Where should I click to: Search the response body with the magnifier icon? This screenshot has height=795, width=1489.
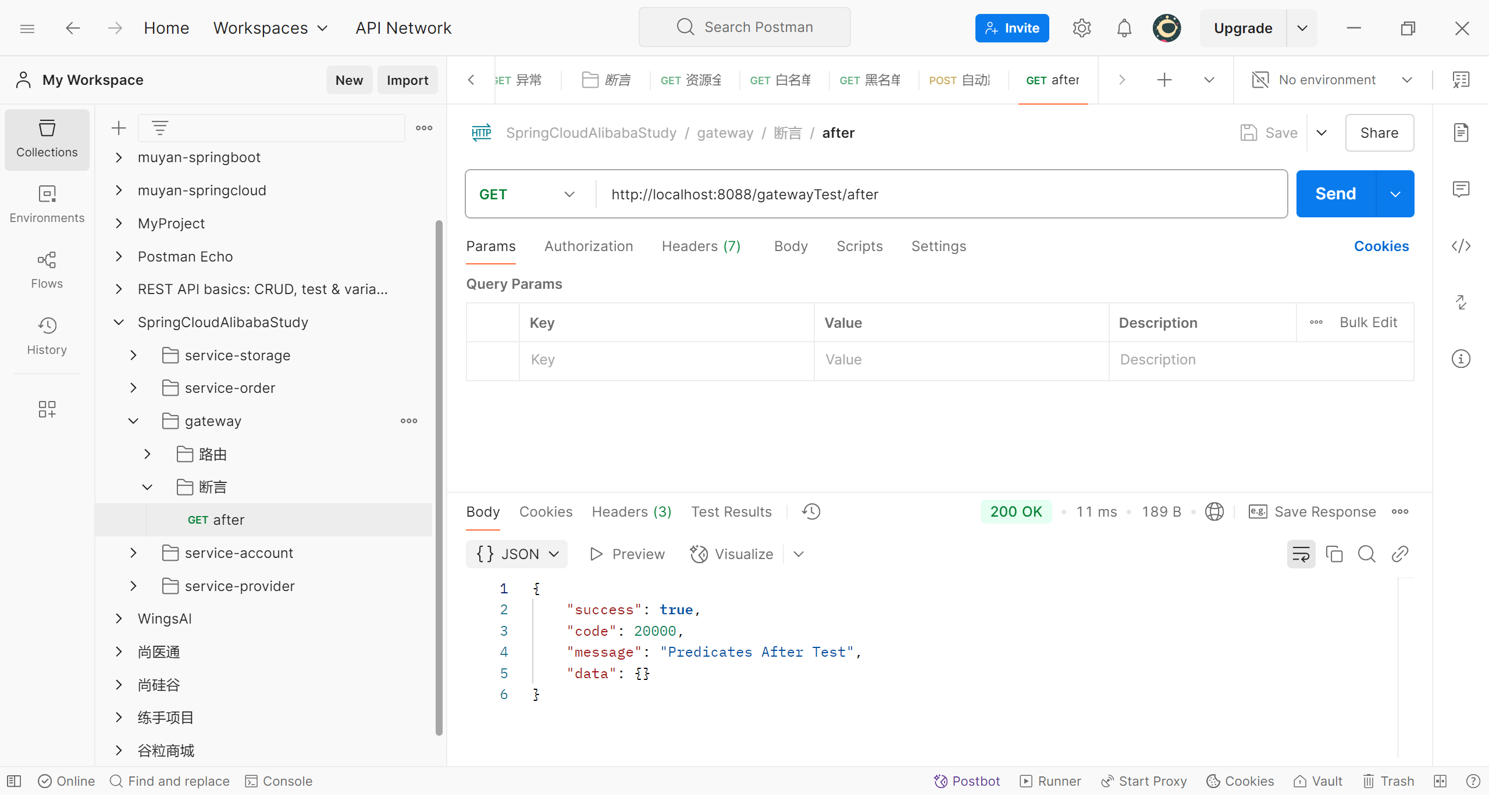(1366, 554)
